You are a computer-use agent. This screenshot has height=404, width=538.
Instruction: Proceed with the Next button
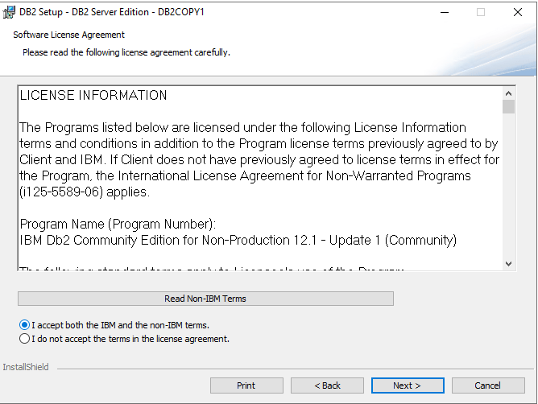click(407, 385)
